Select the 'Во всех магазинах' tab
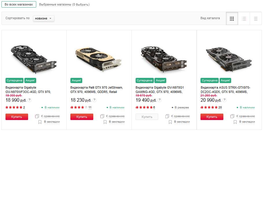 pyautogui.click(x=19, y=4)
